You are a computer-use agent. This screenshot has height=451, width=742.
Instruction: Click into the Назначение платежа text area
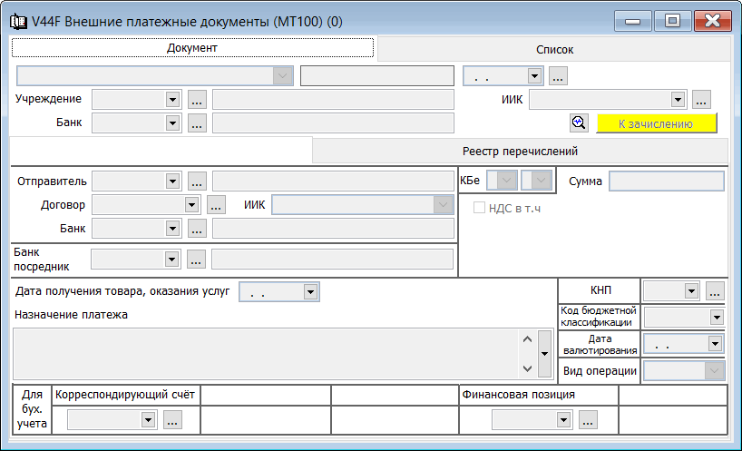coord(263,352)
